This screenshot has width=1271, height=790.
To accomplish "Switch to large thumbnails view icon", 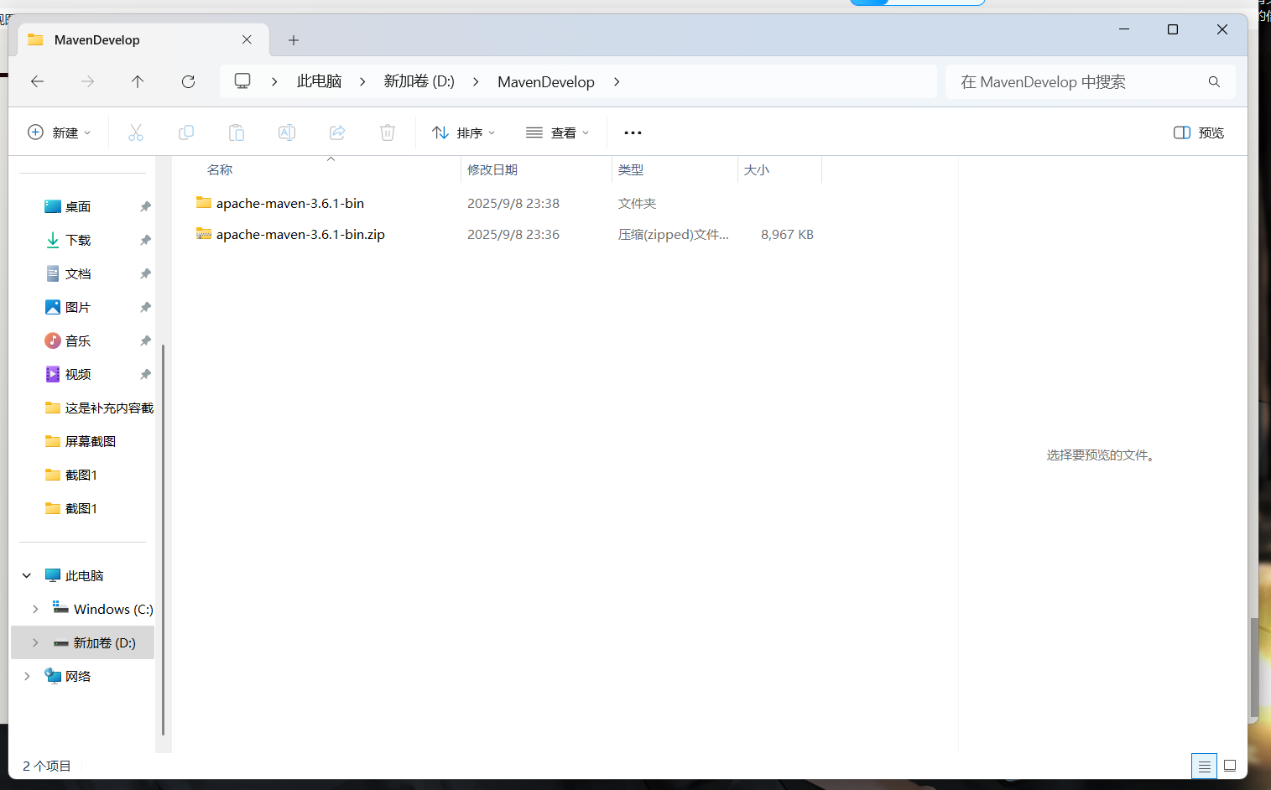I will [x=1230, y=766].
